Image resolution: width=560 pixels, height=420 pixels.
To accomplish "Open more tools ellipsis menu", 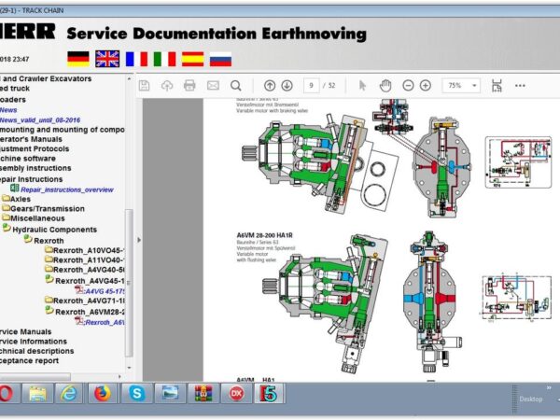I will coord(520,86).
